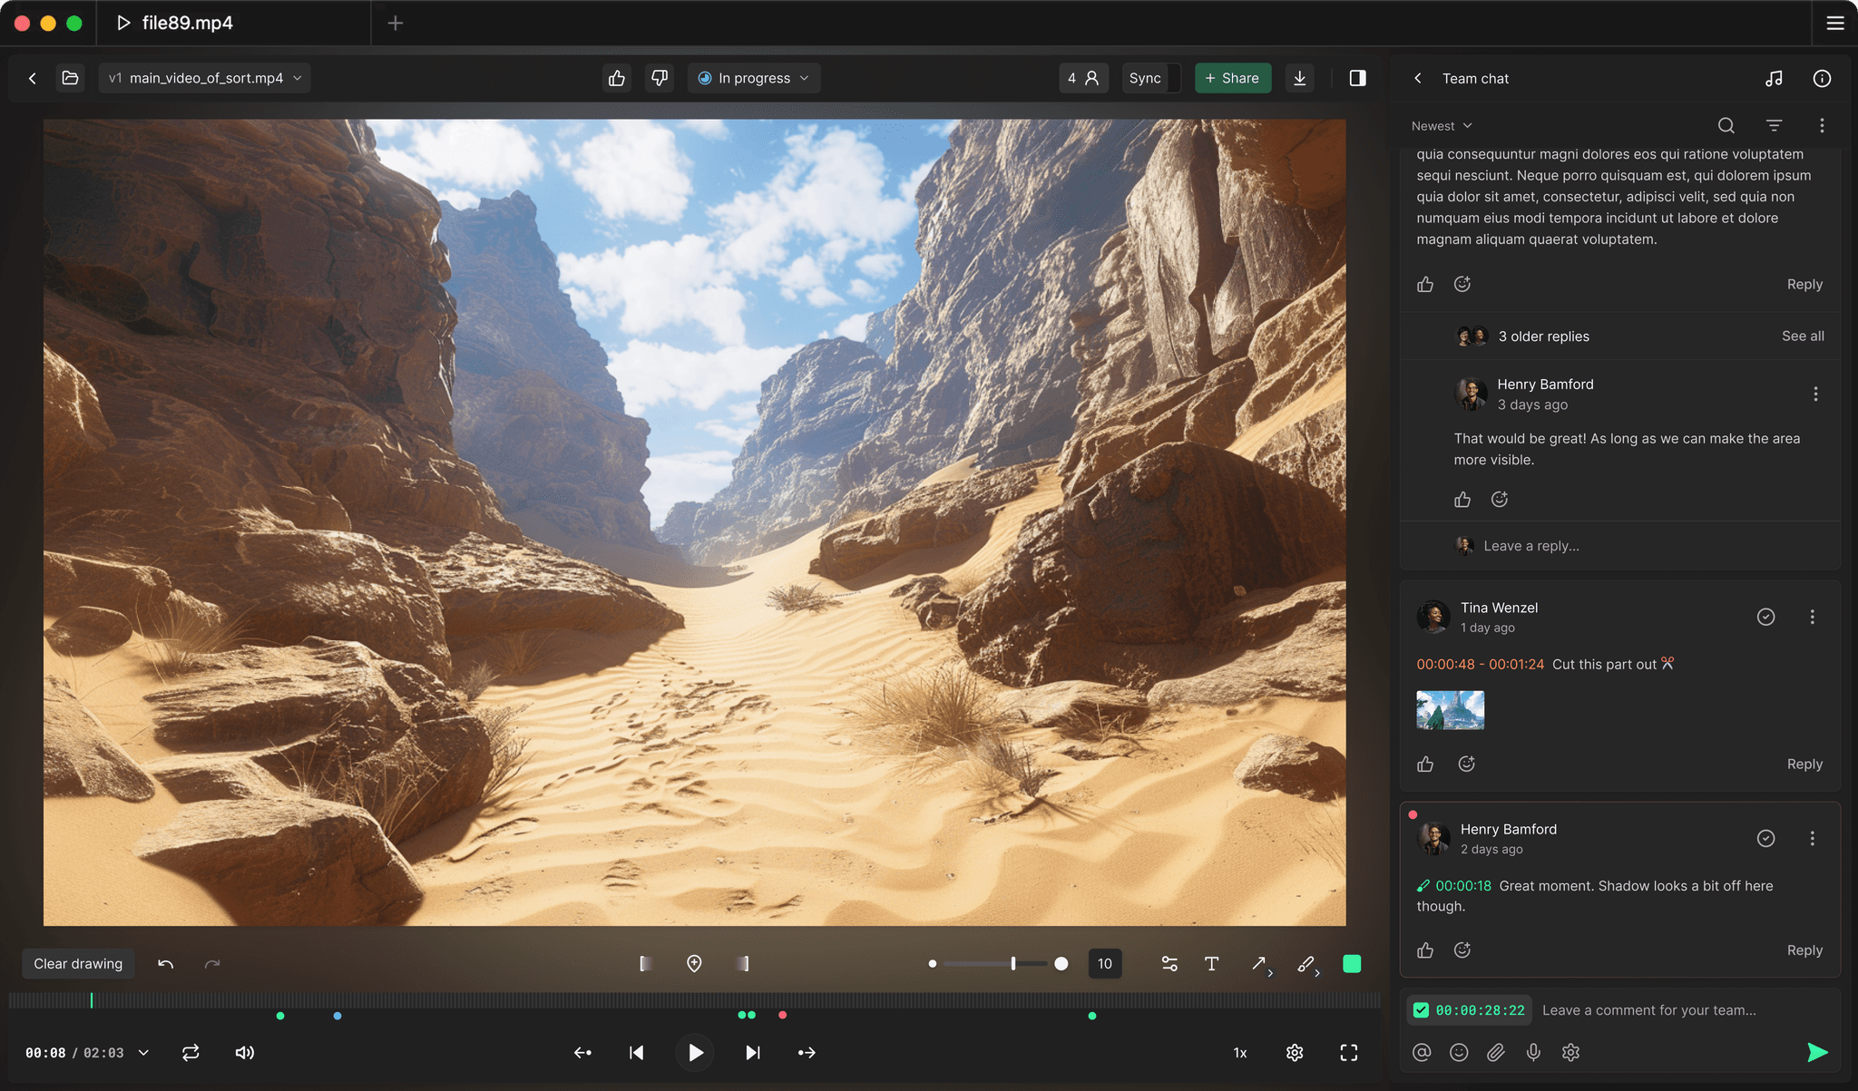
Task: Click the Leave a comment input field
Action: tap(1648, 1010)
